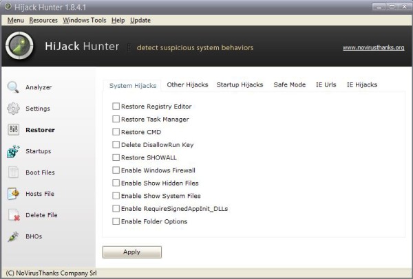Open the Safe Mode tab
The height and width of the screenshot is (279, 413).
[290, 85]
